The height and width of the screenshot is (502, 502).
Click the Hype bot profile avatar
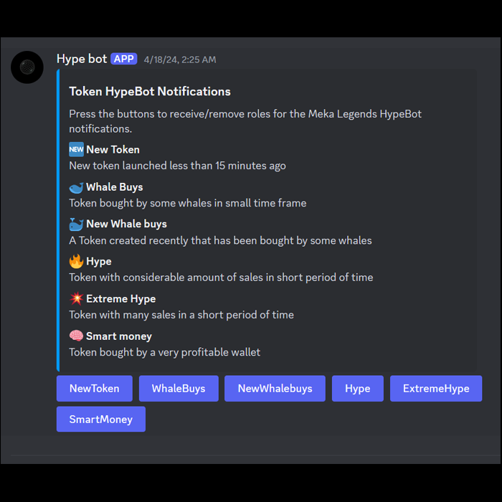click(27, 67)
